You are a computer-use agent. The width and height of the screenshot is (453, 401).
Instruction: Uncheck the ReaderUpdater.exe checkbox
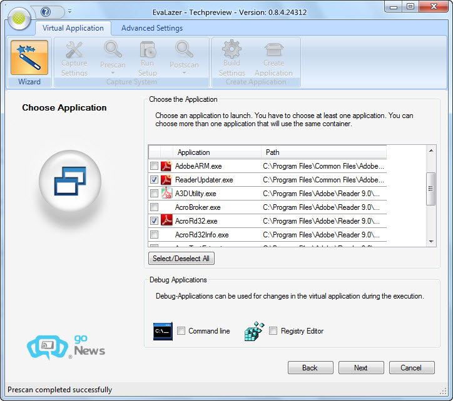[x=155, y=180]
